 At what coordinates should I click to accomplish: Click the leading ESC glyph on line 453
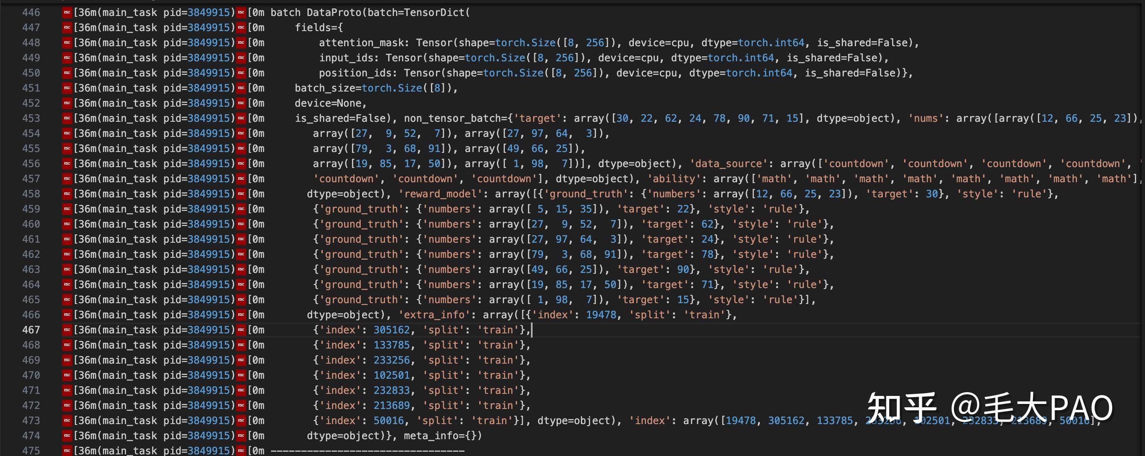pyautogui.click(x=67, y=118)
